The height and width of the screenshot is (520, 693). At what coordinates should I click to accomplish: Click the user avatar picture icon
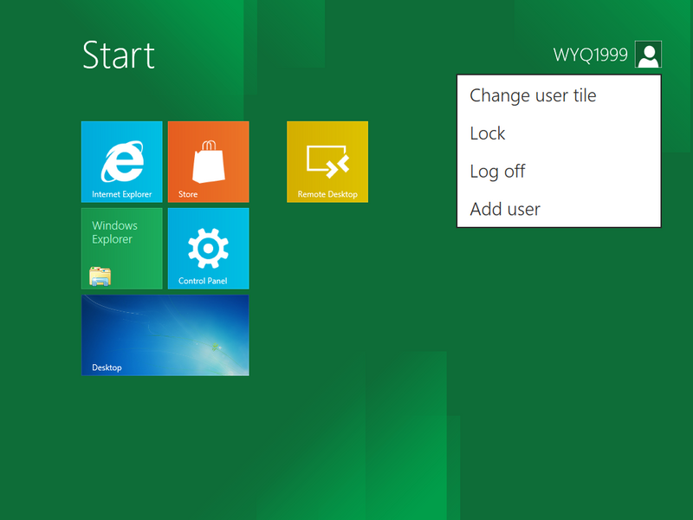click(x=648, y=55)
